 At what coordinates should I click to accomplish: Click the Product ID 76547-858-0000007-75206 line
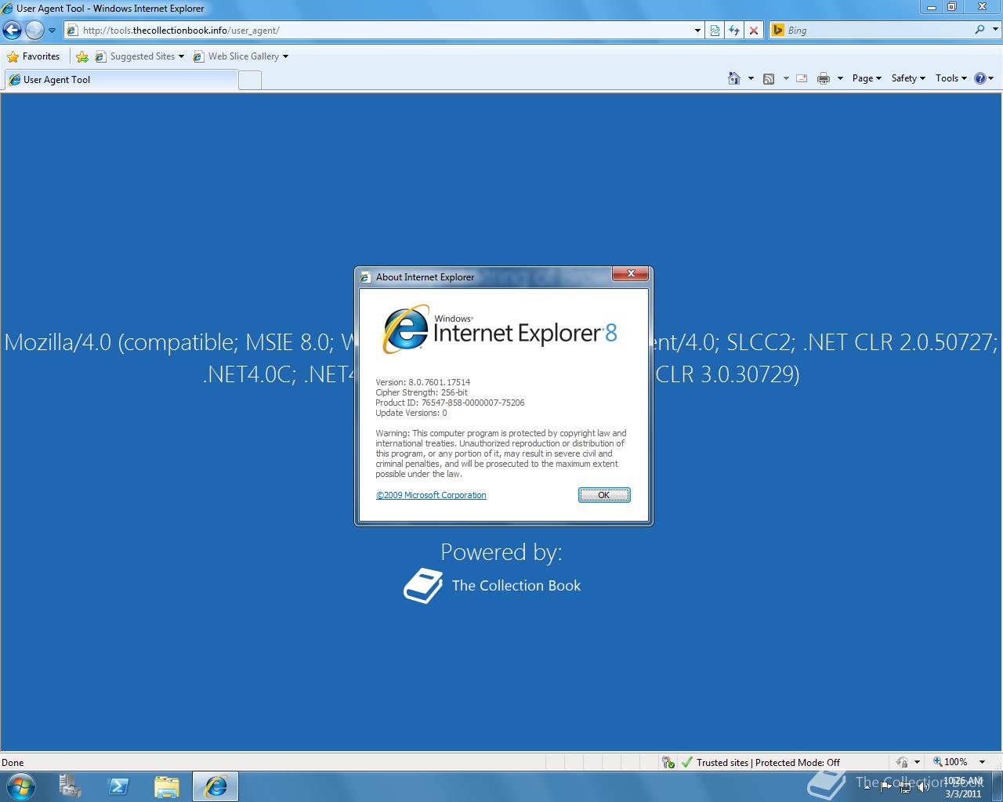pos(450,403)
